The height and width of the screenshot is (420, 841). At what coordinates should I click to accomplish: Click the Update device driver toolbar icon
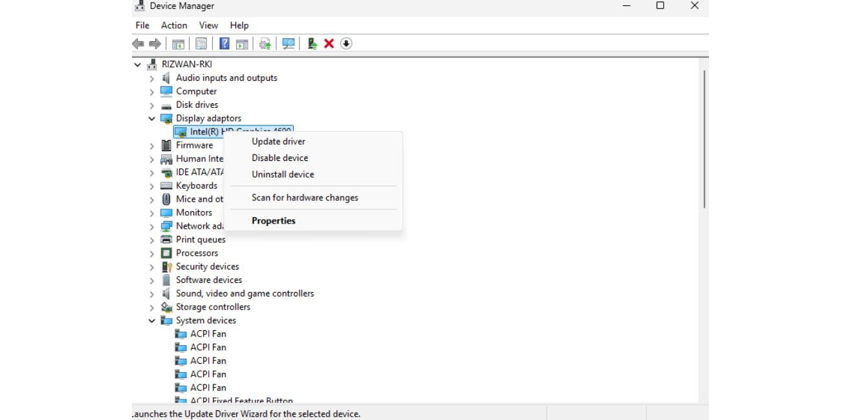(x=265, y=43)
